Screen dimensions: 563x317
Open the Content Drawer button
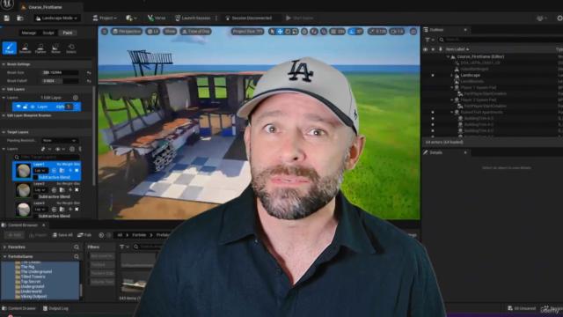tap(18, 308)
